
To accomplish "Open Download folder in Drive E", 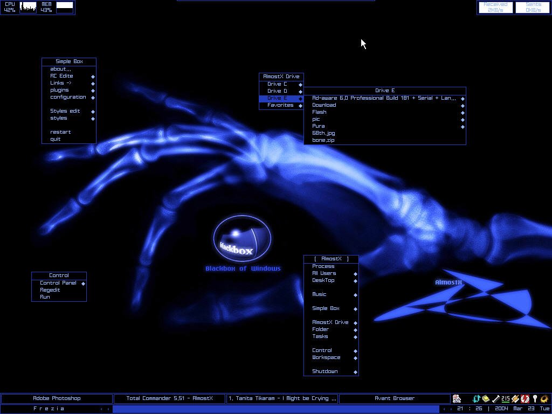I will click(385, 105).
